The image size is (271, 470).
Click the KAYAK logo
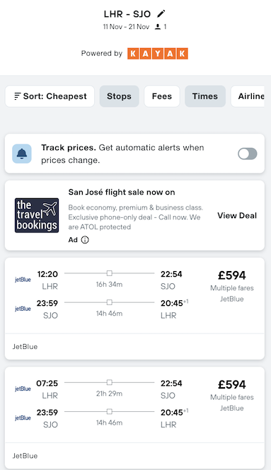158,54
